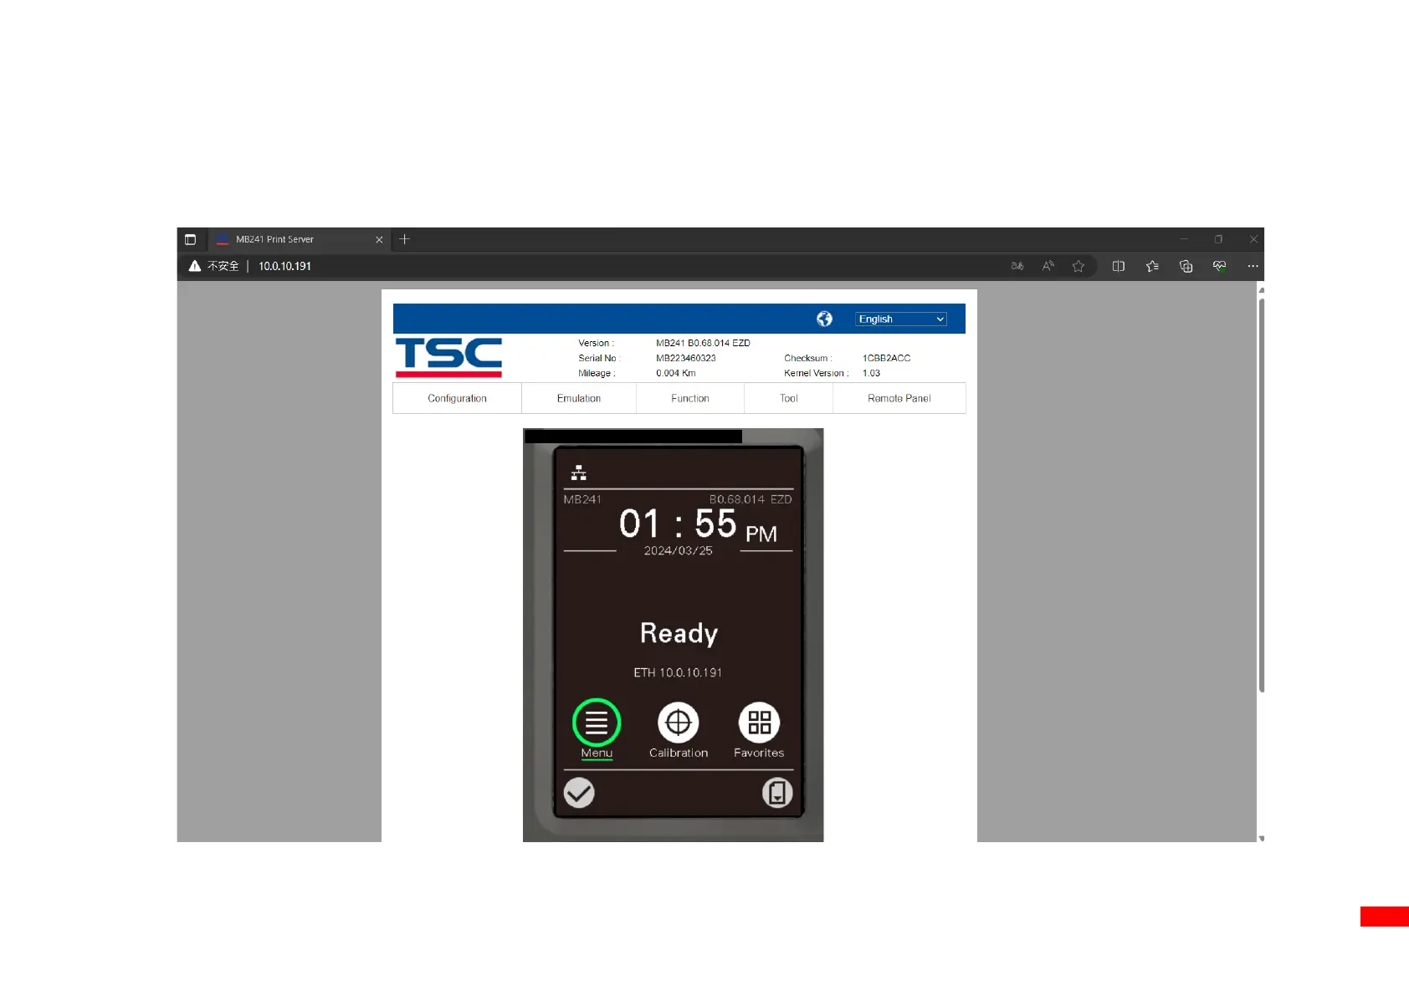The image size is (1409, 996).
Task: Switch to Remote Panel tab
Action: click(899, 399)
